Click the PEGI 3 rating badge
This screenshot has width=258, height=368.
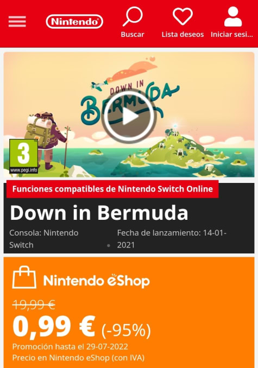point(23,156)
